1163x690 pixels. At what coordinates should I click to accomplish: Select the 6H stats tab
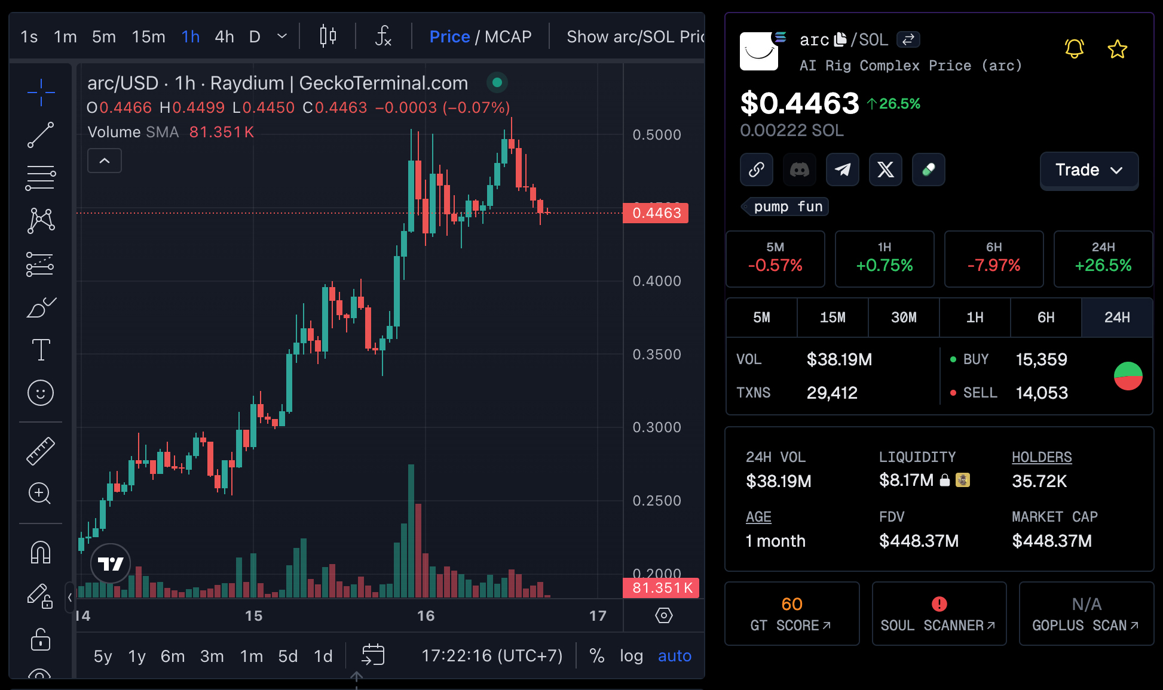pos(1046,318)
